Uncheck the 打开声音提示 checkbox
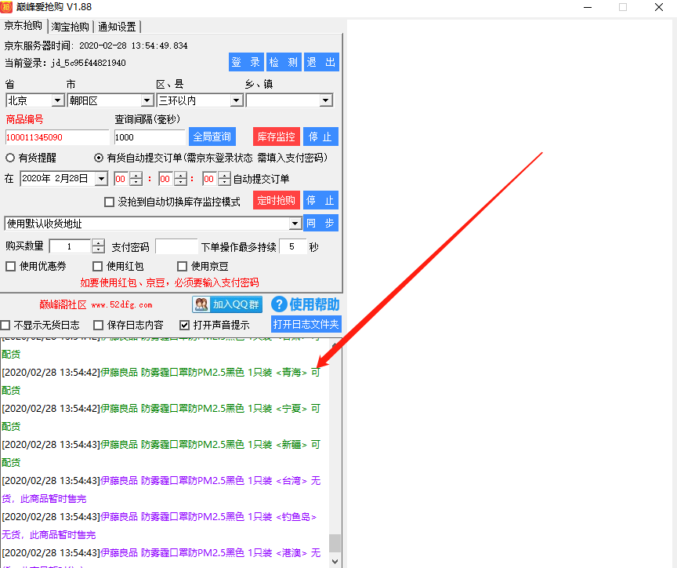The image size is (677, 568). (x=184, y=325)
